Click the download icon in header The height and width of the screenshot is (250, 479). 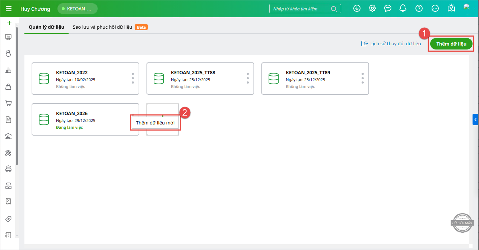[357, 9]
